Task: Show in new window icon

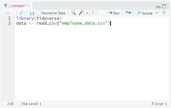Action: 22,13
